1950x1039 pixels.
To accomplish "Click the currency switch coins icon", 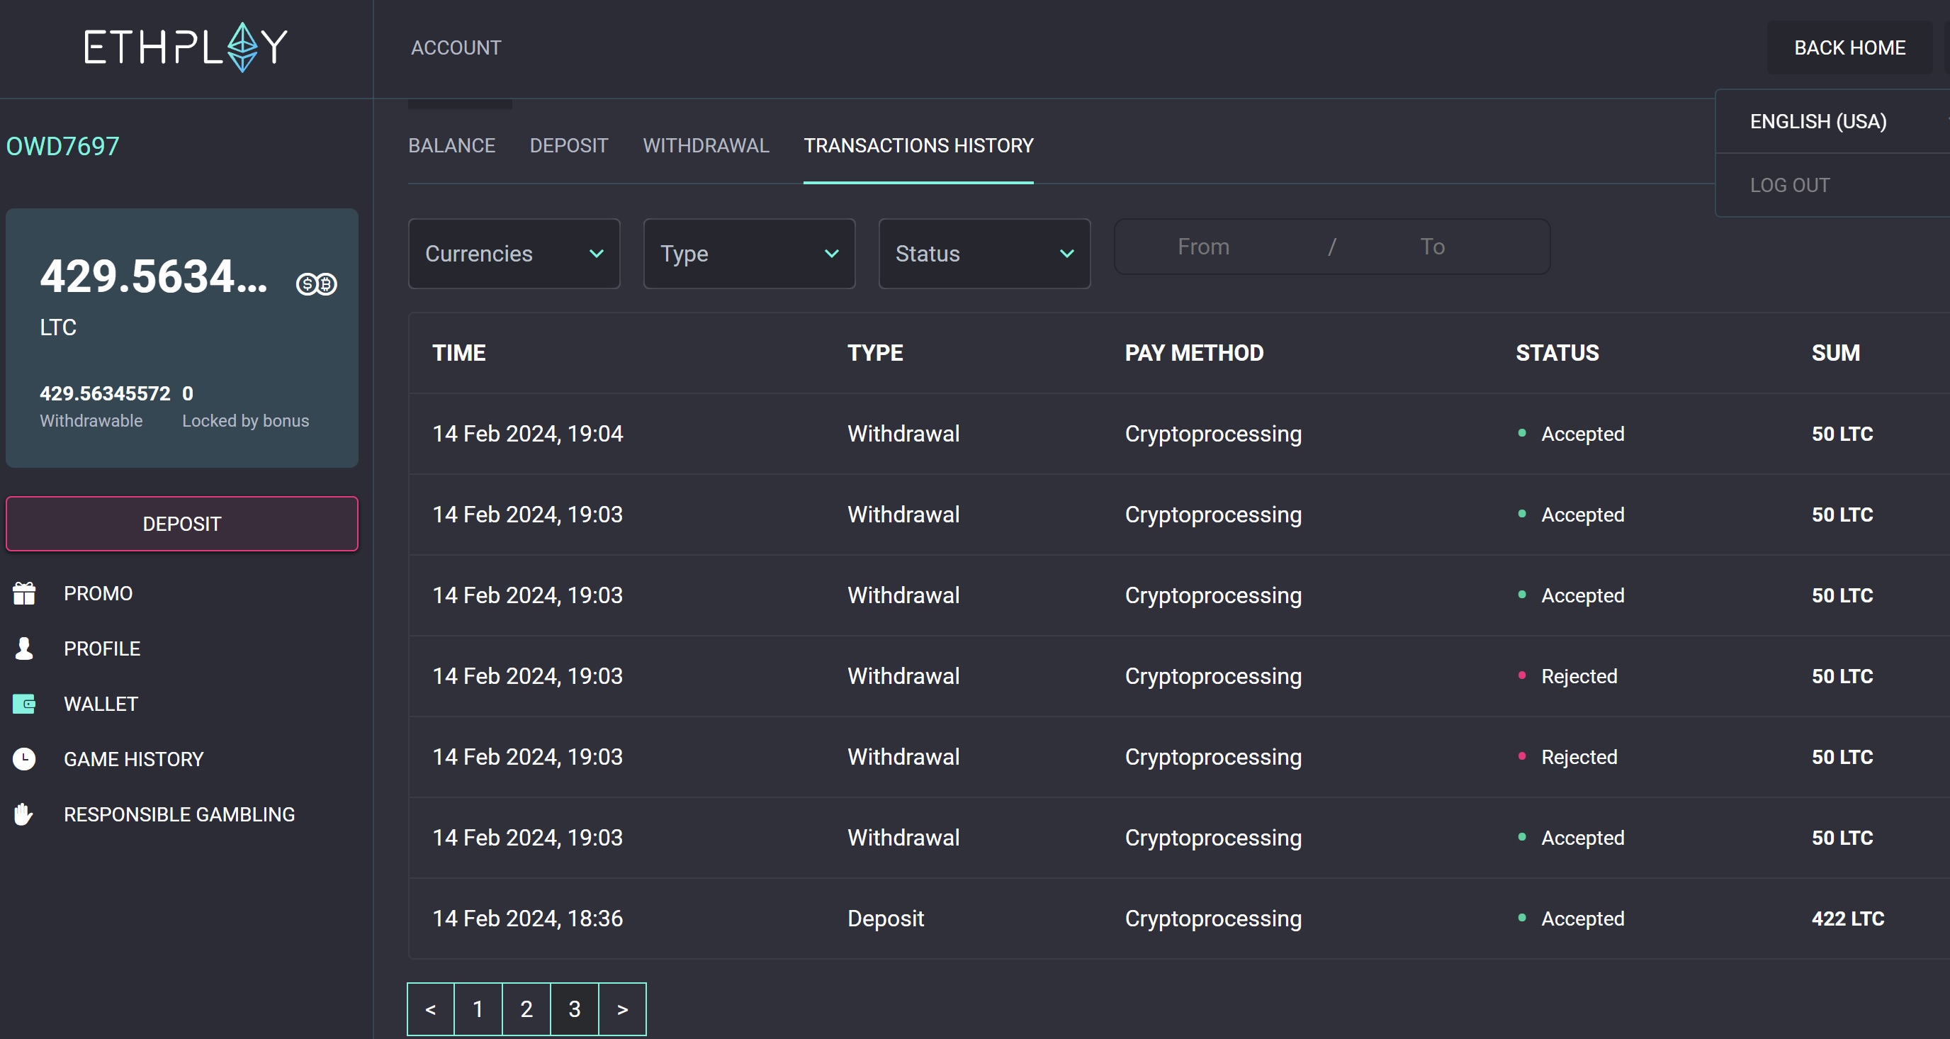I will [x=317, y=284].
